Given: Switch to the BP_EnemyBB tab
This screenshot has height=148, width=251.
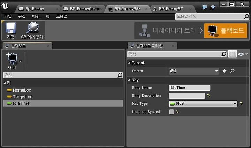Looking at the screenshot, I should pos(127,9).
